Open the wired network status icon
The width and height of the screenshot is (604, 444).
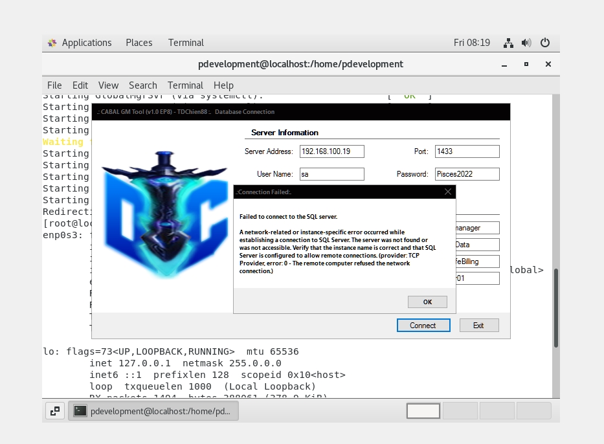pyautogui.click(x=508, y=43)
